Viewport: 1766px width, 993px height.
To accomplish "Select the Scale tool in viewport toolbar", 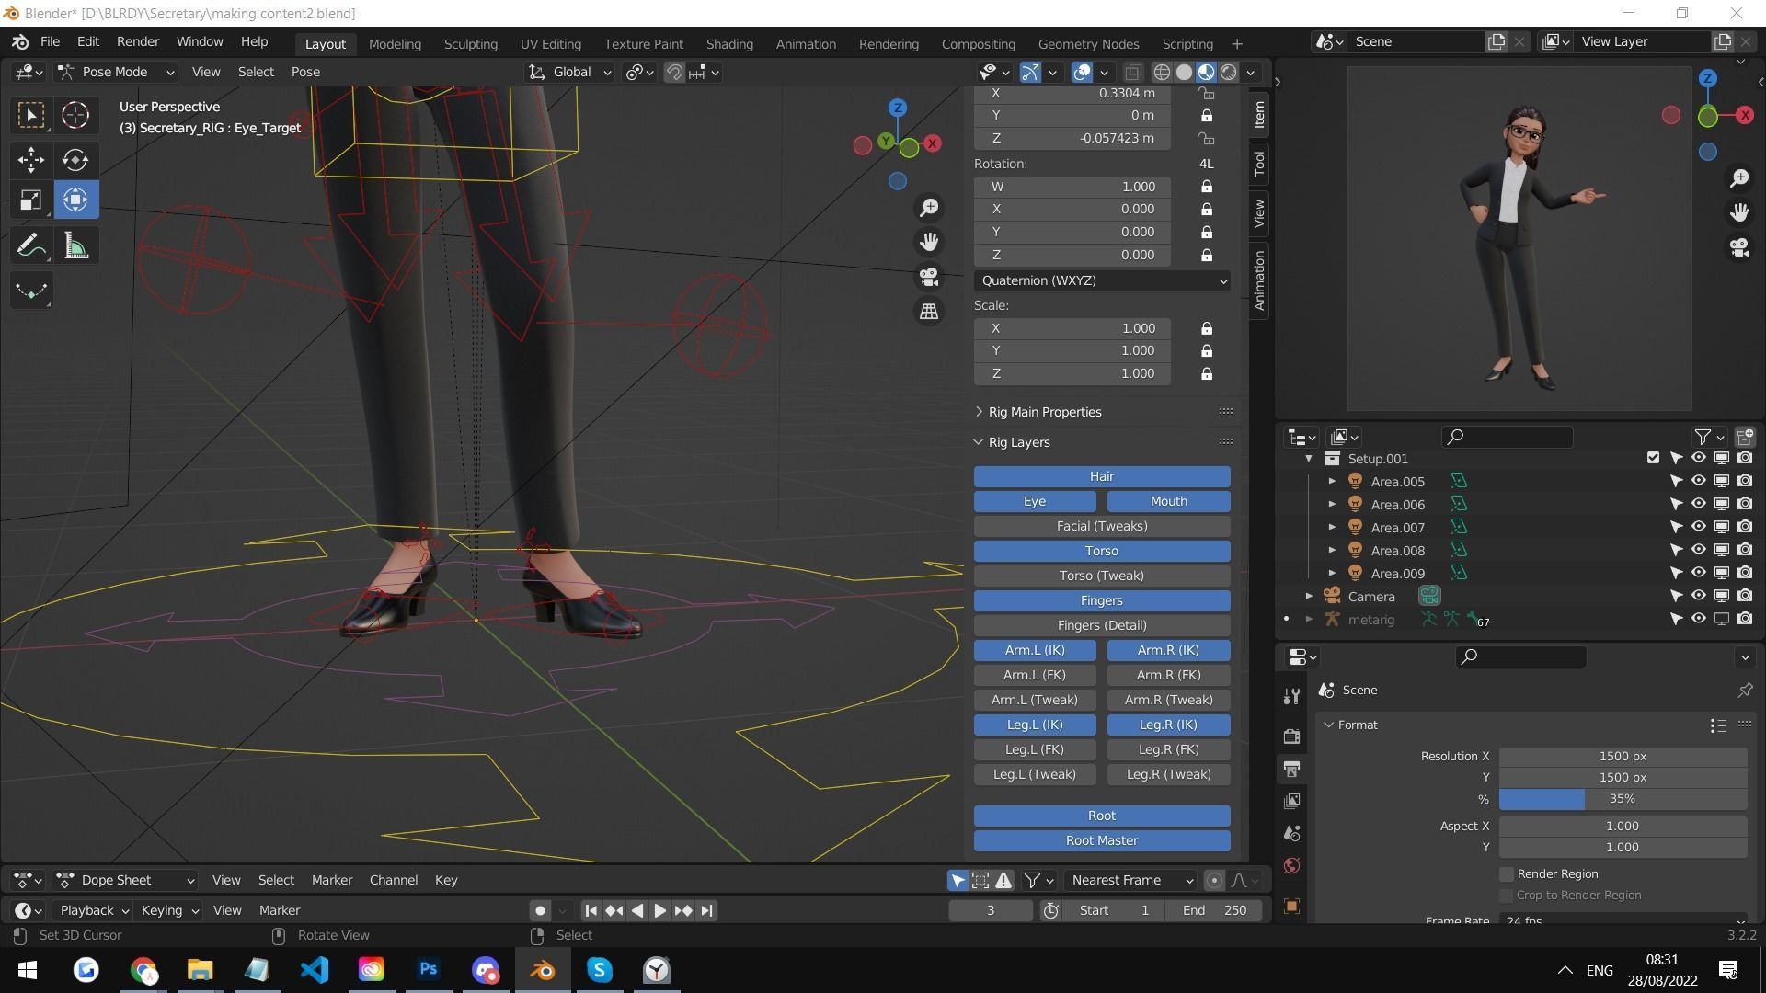I will coord(30,200).
